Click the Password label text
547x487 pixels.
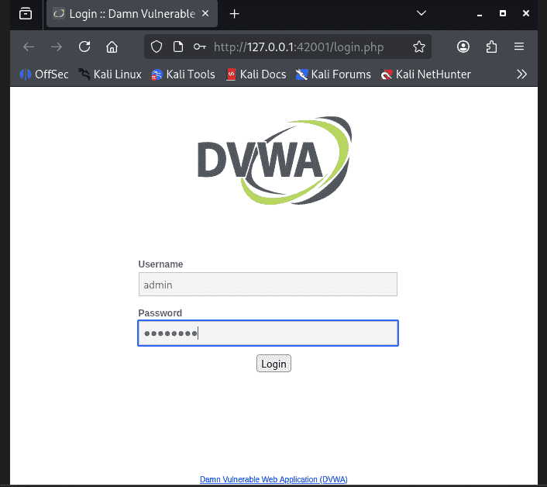click(160, 313)
